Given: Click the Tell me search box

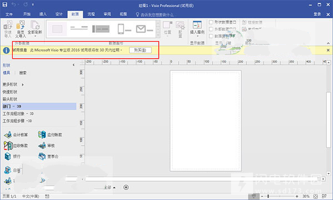Looking at the screenshot, I should coord(155,14).
